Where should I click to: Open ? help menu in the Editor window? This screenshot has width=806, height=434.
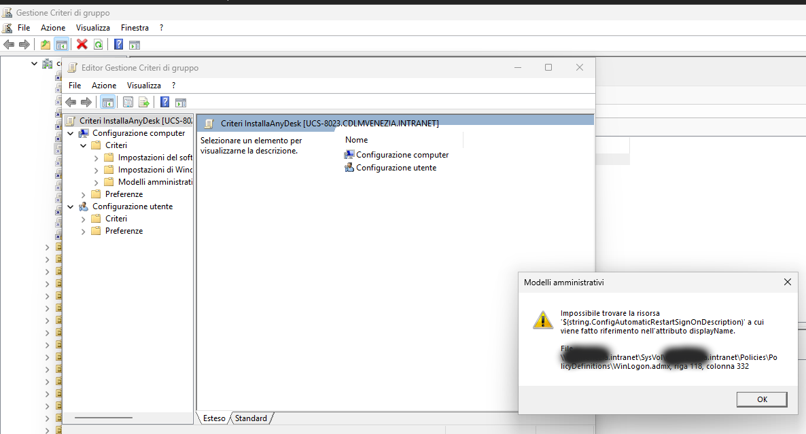click(x=174, y=86)
